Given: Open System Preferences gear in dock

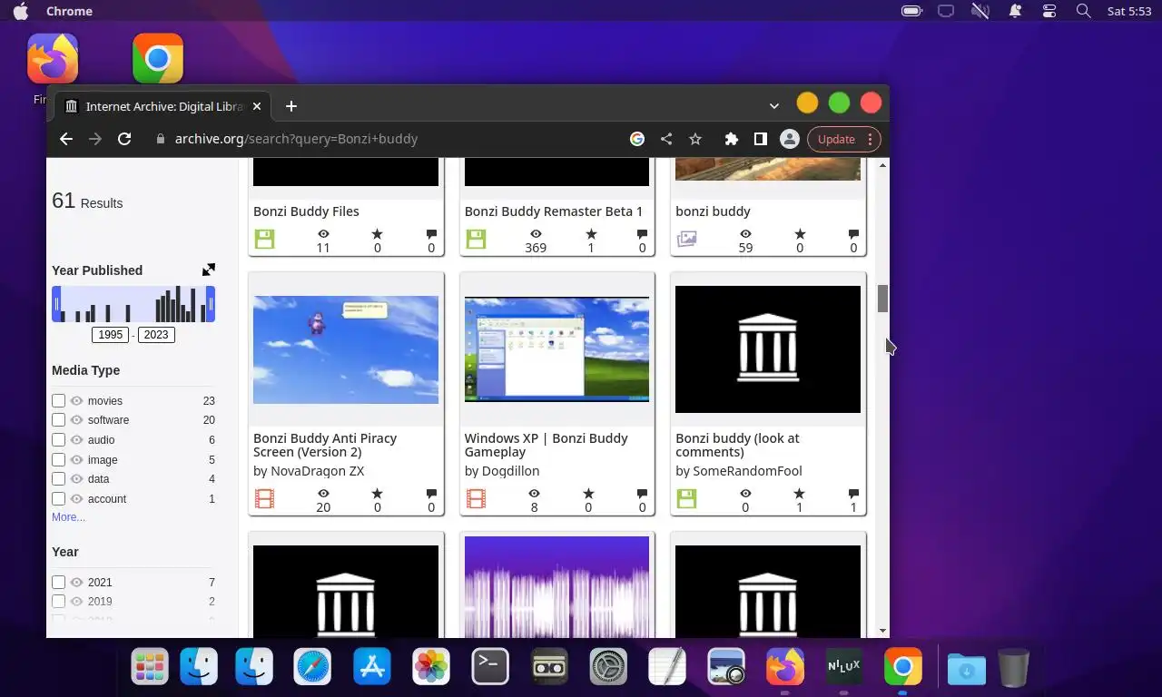Looking at the screenshot, I should [x=608, y=668].
